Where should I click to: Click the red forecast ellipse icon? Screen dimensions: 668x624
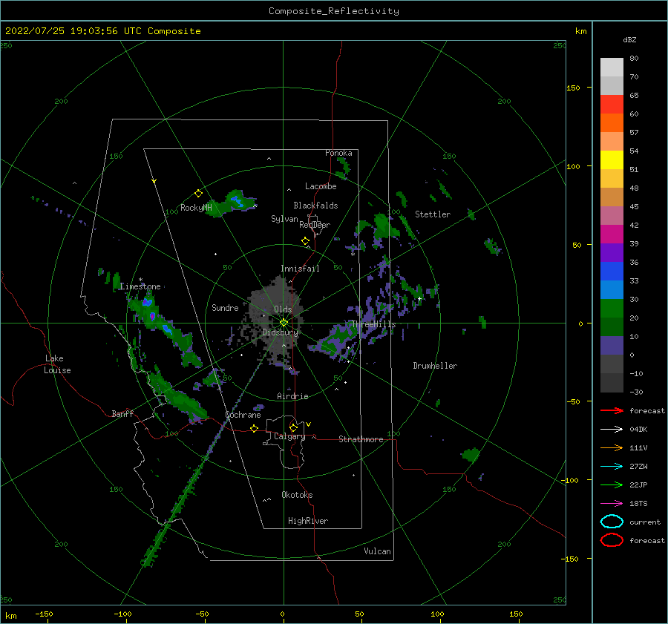click(x=612, y=540)
